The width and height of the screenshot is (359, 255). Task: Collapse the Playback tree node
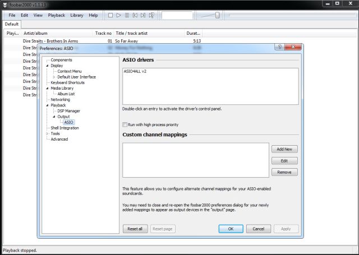coord(47,105)
